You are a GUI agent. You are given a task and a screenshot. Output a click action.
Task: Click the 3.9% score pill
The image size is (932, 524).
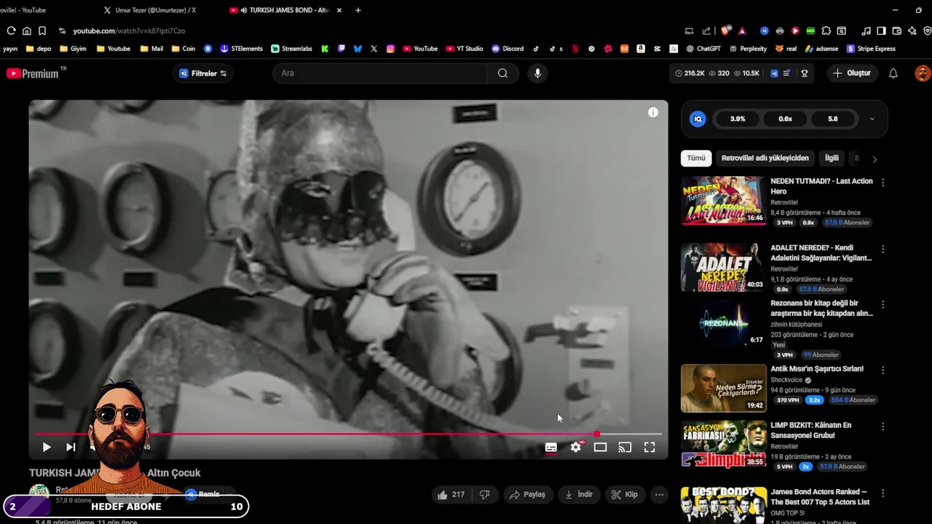click(x=738, y=119)
